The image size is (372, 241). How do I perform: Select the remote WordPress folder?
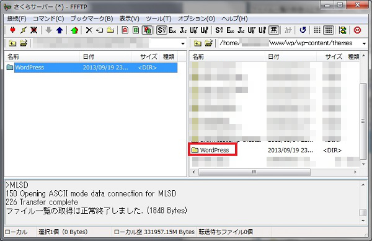pyautogui.click(x=215, y=150)
